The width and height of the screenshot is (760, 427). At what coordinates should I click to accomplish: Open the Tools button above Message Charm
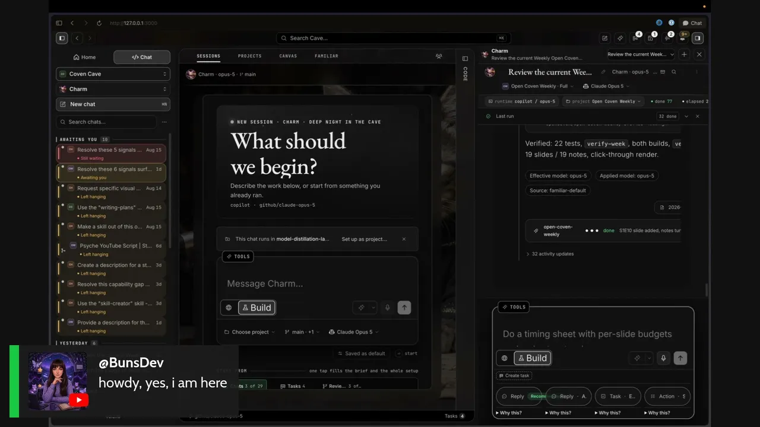coord(238,256)
